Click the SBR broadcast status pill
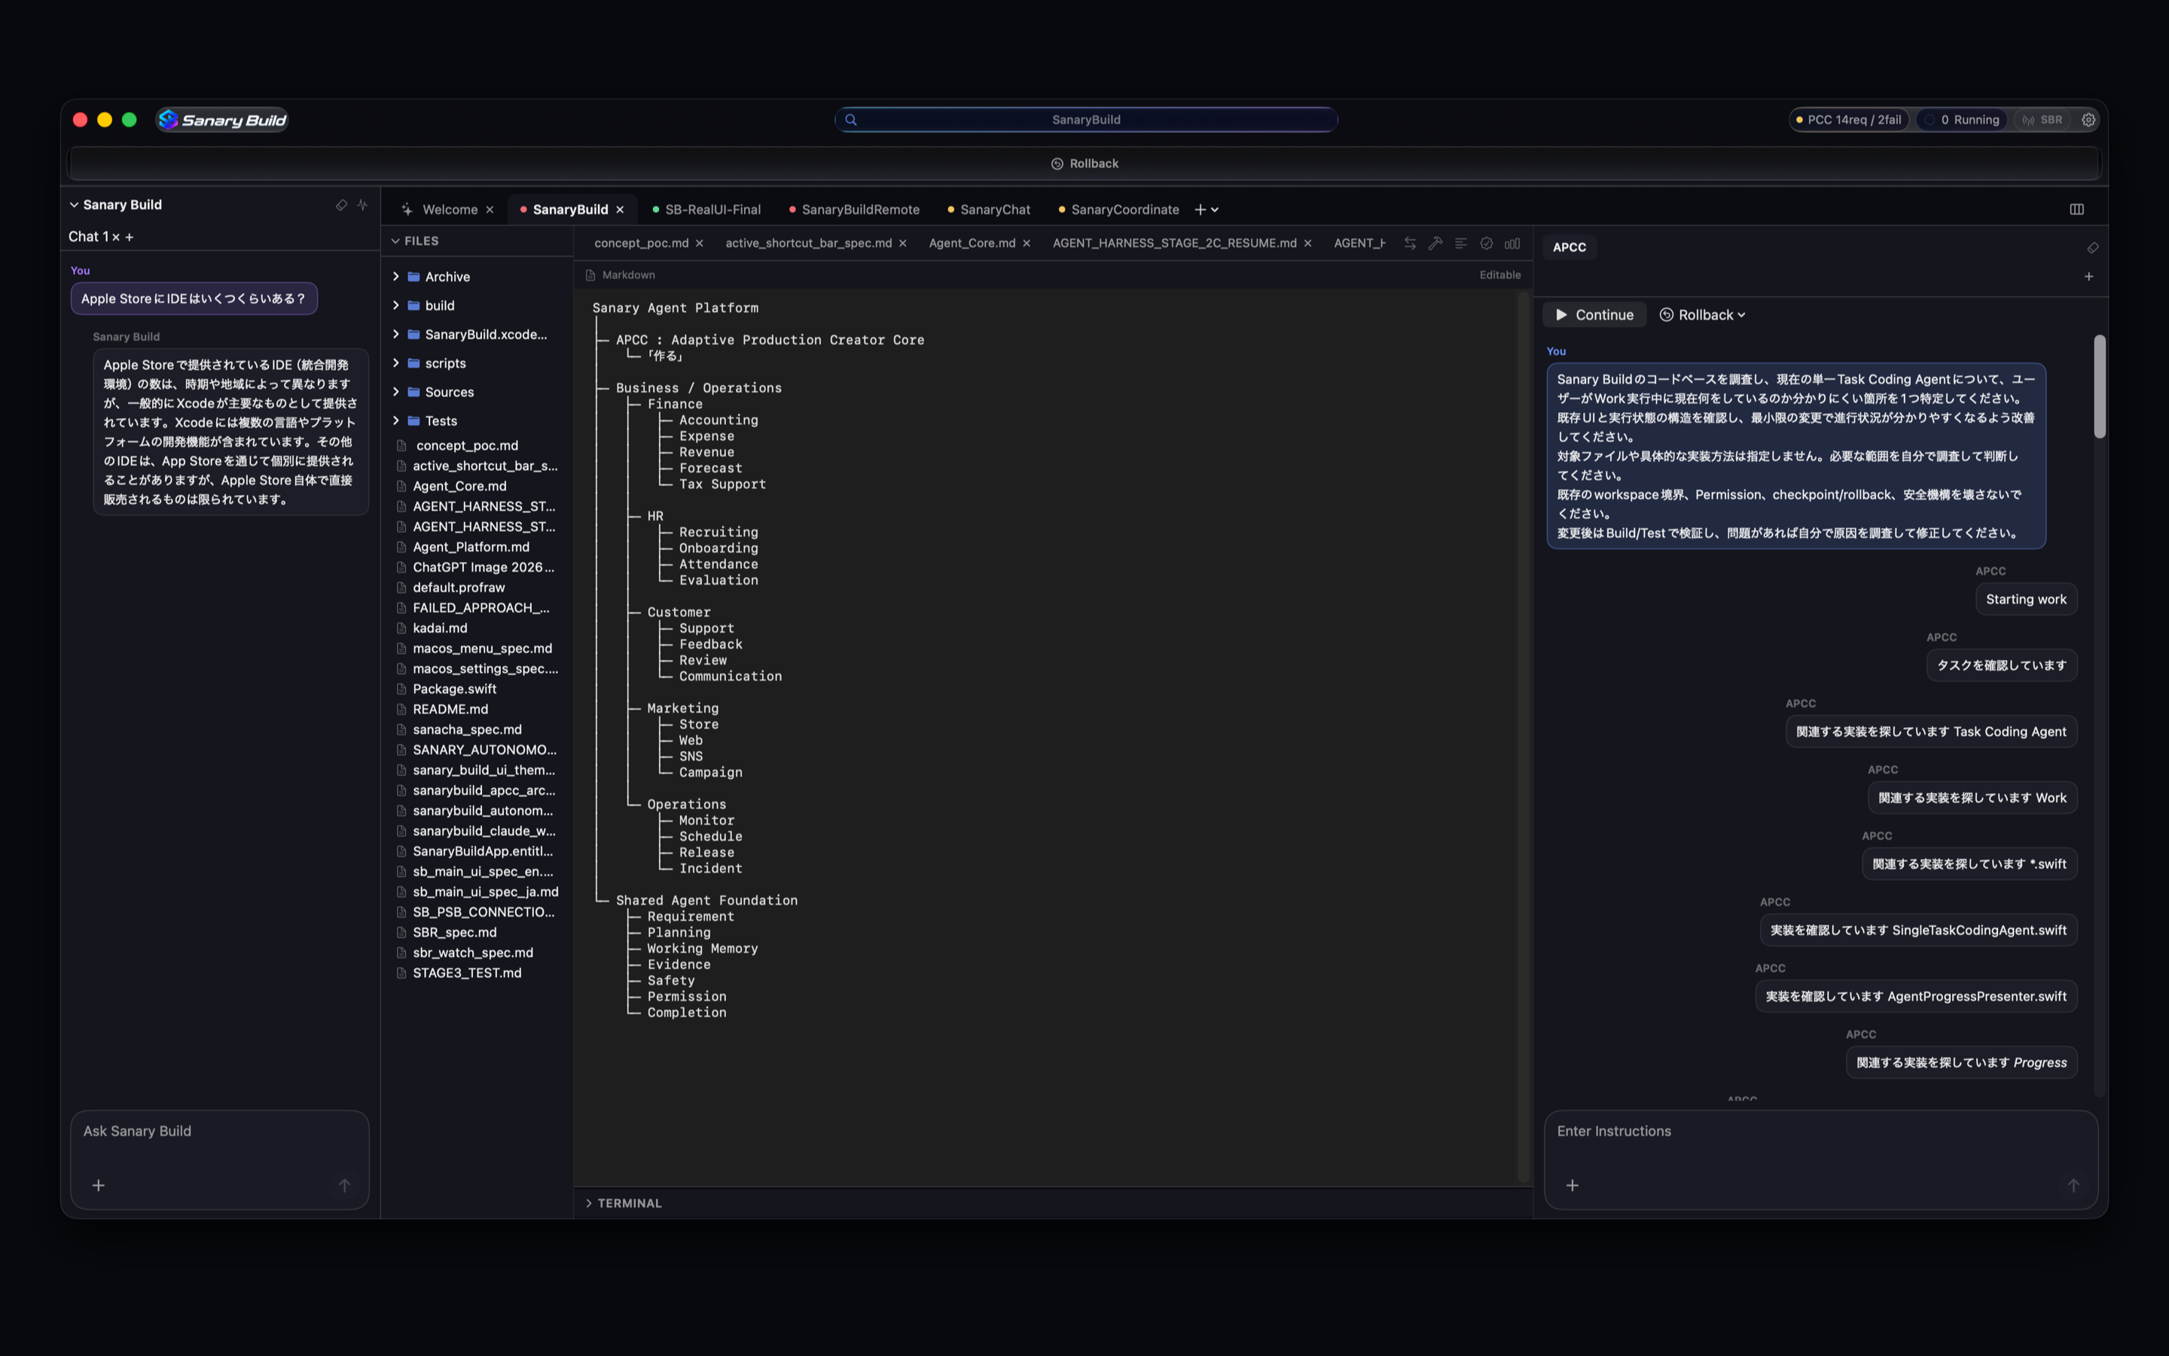 pyautogui.click(x=2042, y=119)
